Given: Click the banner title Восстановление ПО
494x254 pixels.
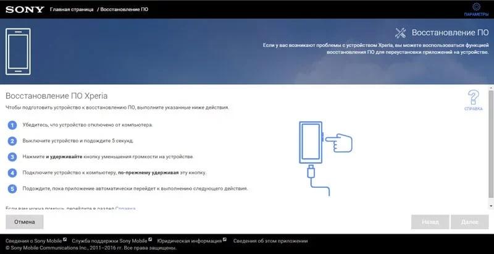Looking at the screenshot, I should pos(450,33).
